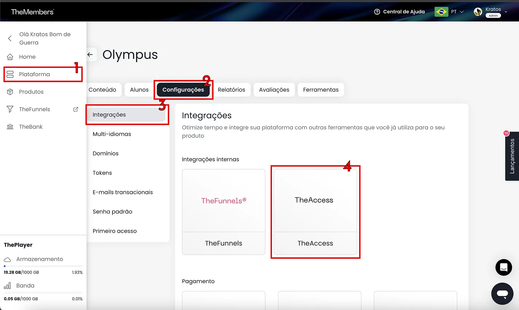Open Plataforma in the sidebar
Image resolution: width=519 pixels, height=310 pixels.
(35, 74)
